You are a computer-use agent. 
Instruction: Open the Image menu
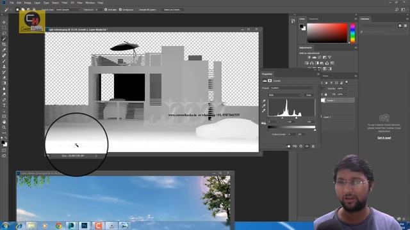28,3
